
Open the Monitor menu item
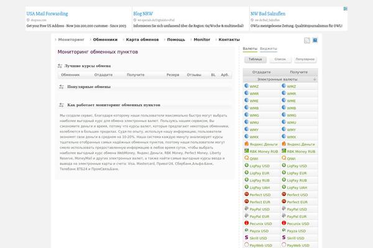tap(202, 40)
